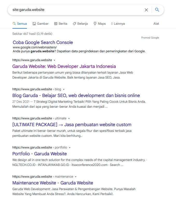Expand the arrow next to the https://www.garuda.website homepage URL
Screen dimensions: 176x200
point(54,60)
